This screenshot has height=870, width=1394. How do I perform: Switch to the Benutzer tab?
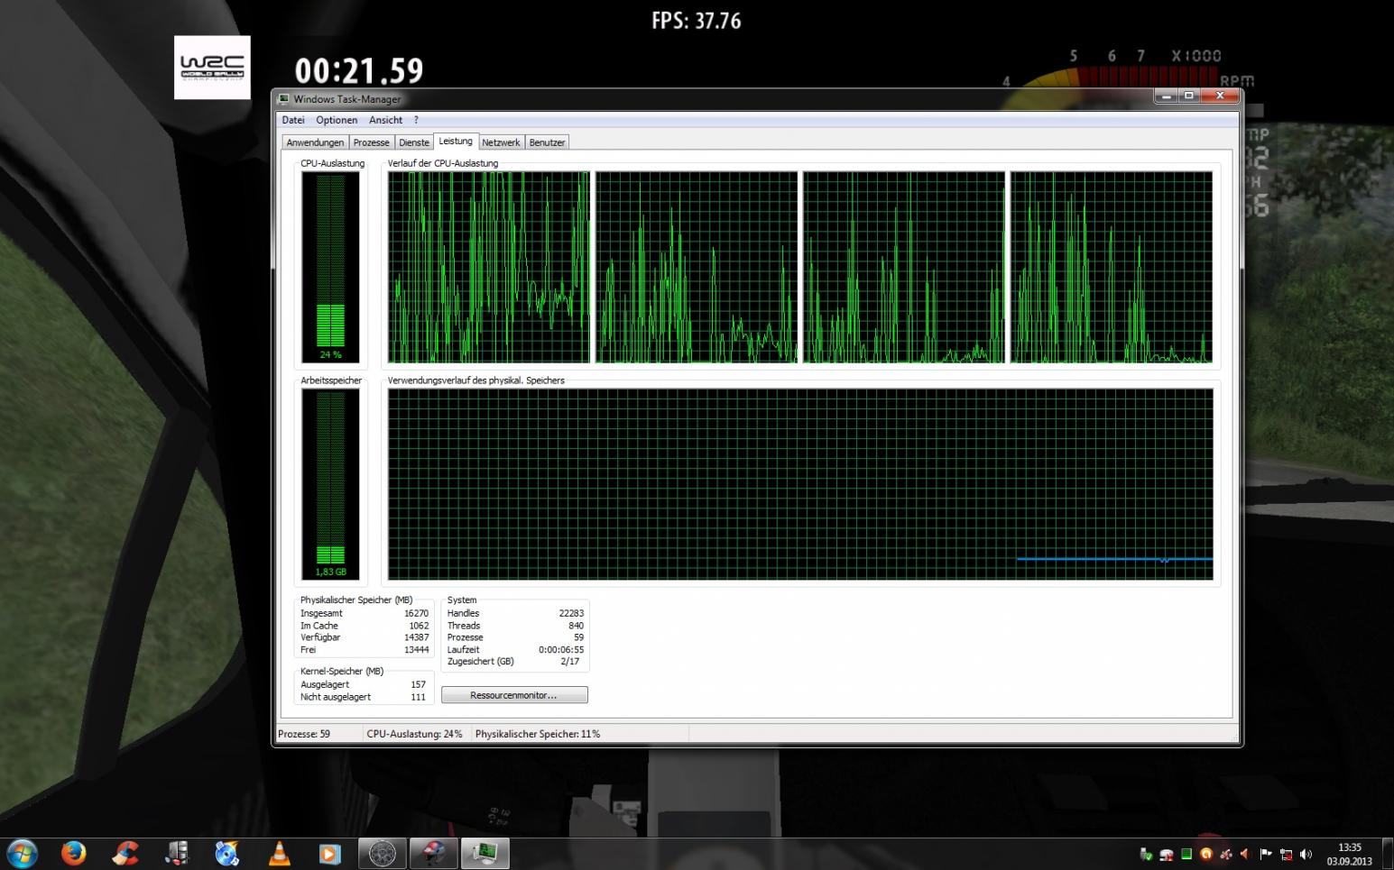(547, 142)
